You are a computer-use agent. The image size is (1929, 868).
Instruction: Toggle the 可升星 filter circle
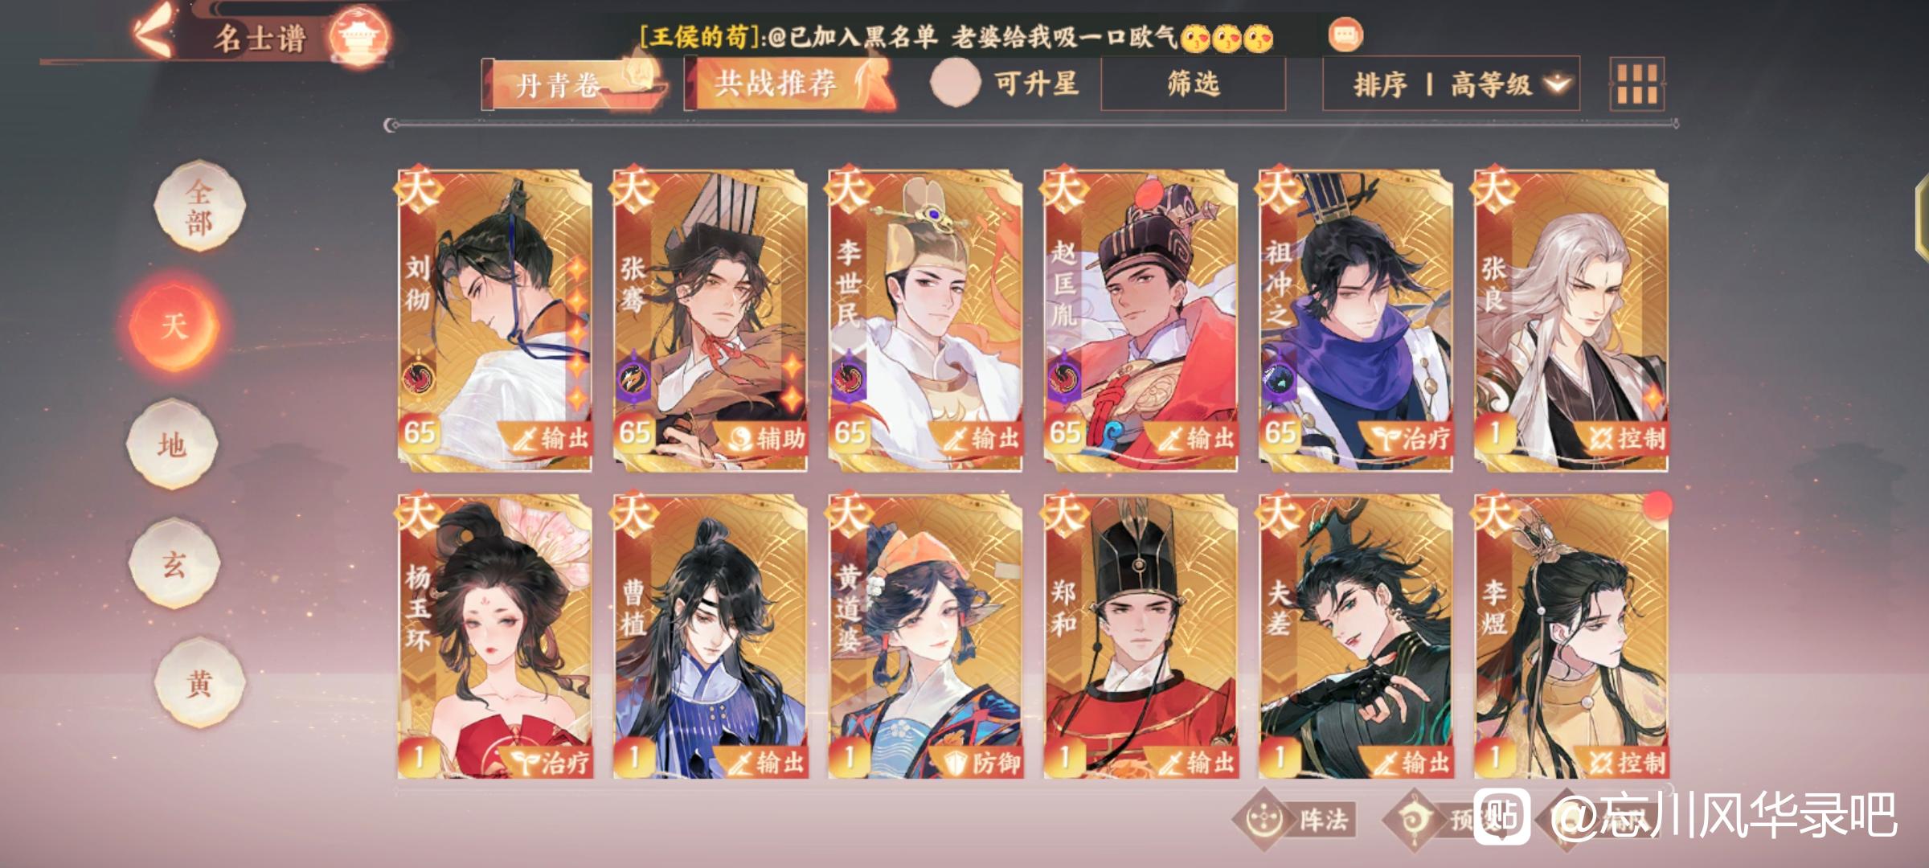tap(955, 82)
